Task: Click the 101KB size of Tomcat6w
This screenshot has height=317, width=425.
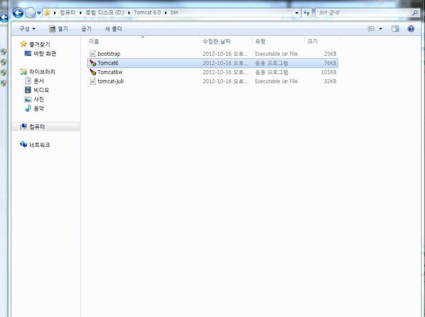Action: 329,72
